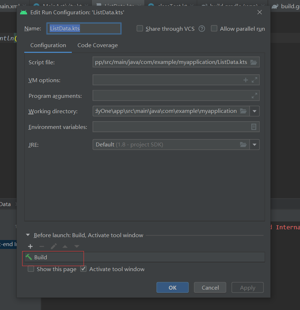The image size is (300, 310).
Task: Click inside the Name input field
Action: point(84,29)
